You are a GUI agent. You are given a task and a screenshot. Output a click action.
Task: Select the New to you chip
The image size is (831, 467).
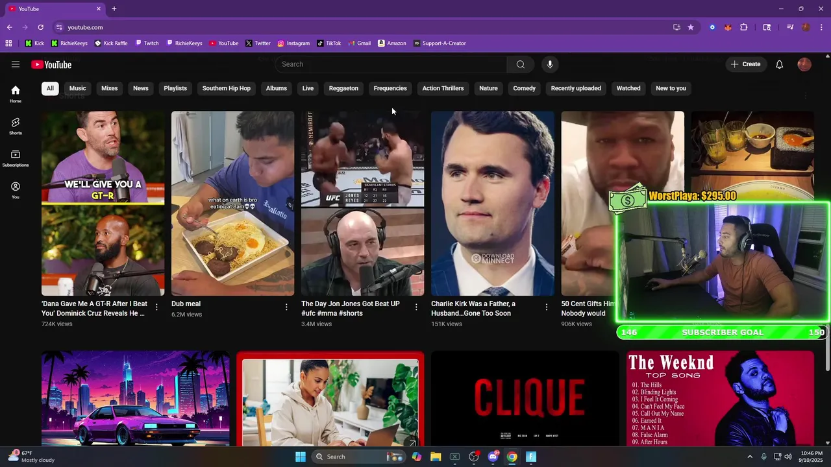671,88
